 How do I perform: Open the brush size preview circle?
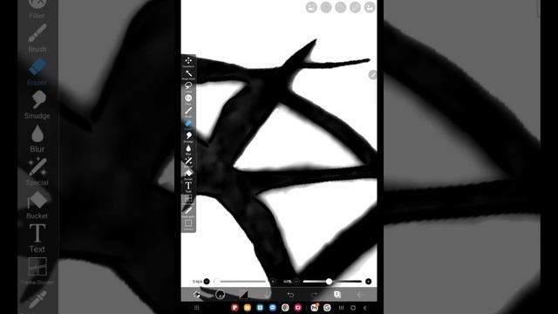click(221, 295)
